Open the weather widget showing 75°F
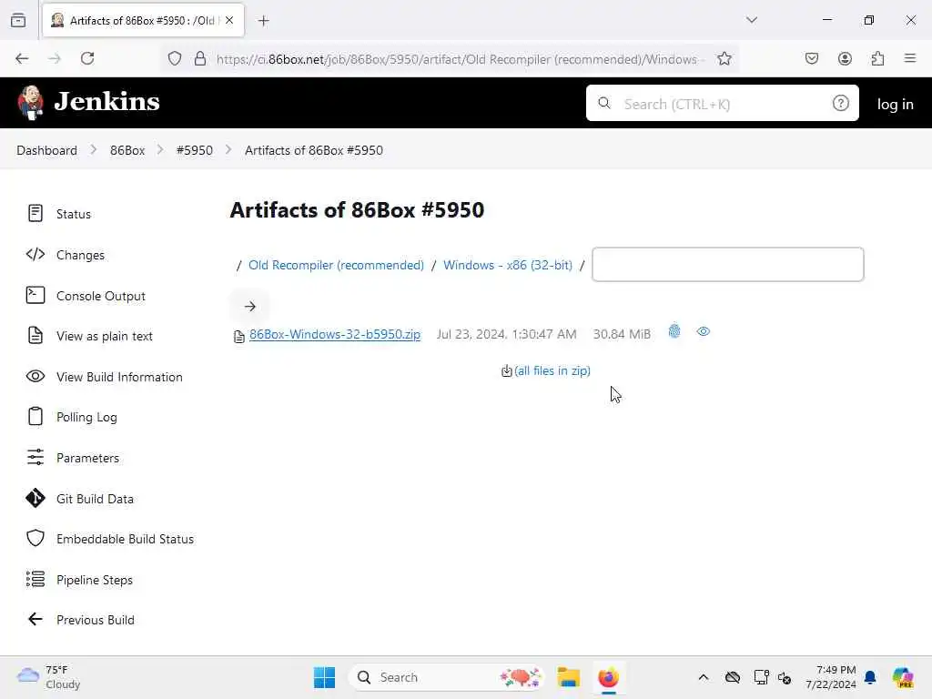Screen dimensions: 932x699 (x=49, y=677)
